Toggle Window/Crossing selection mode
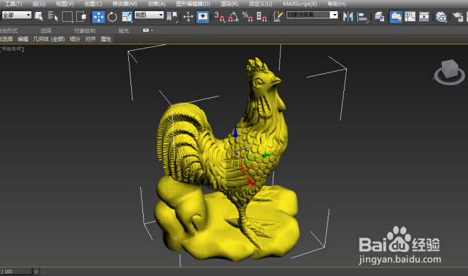 (x=81, y=16)
